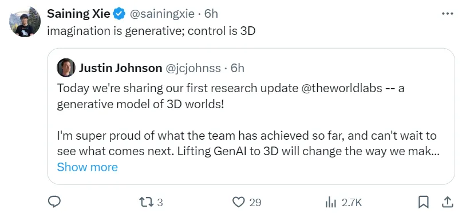Open the Saining Xie display name
466x213 pixels.
[78, 14]
